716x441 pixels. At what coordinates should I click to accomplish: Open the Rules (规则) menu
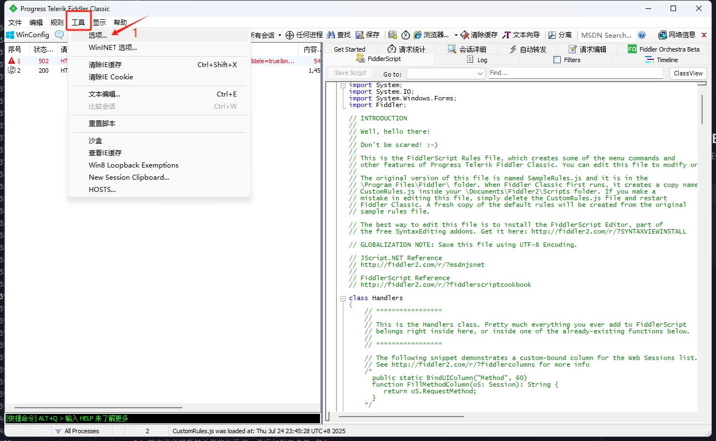click(x=57, y=23)
